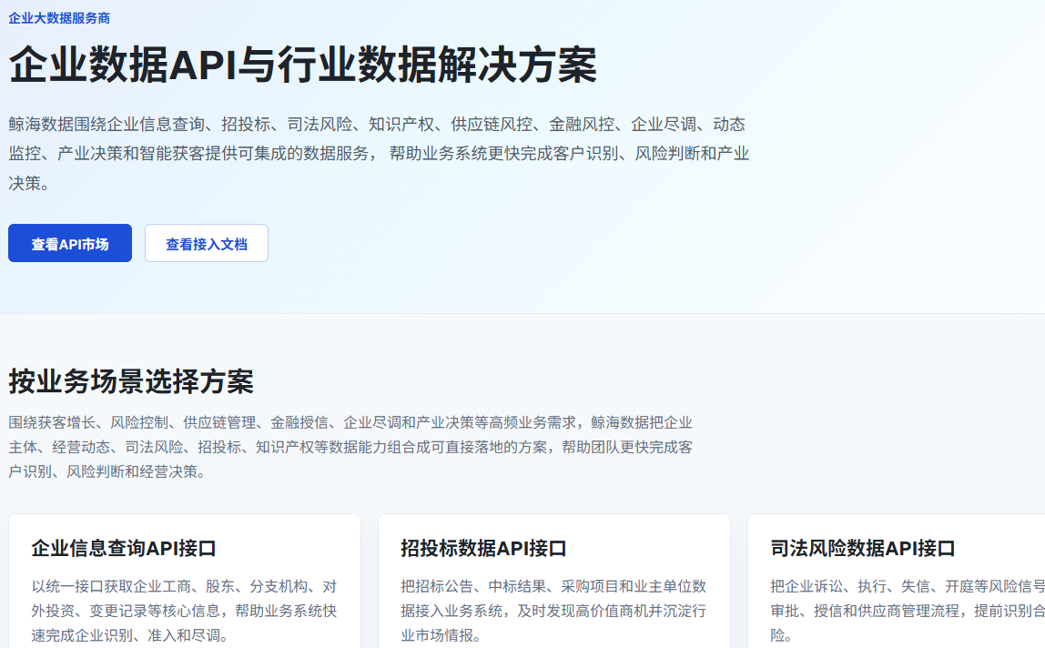Image resolution: width=1045 pixels, height=648 pixels.
Task: Click the description starting with 以统一接口获取企业工商
Action: 185,611
